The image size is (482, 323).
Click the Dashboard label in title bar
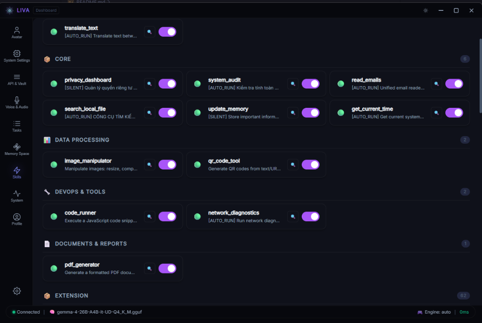coord(46,10)
